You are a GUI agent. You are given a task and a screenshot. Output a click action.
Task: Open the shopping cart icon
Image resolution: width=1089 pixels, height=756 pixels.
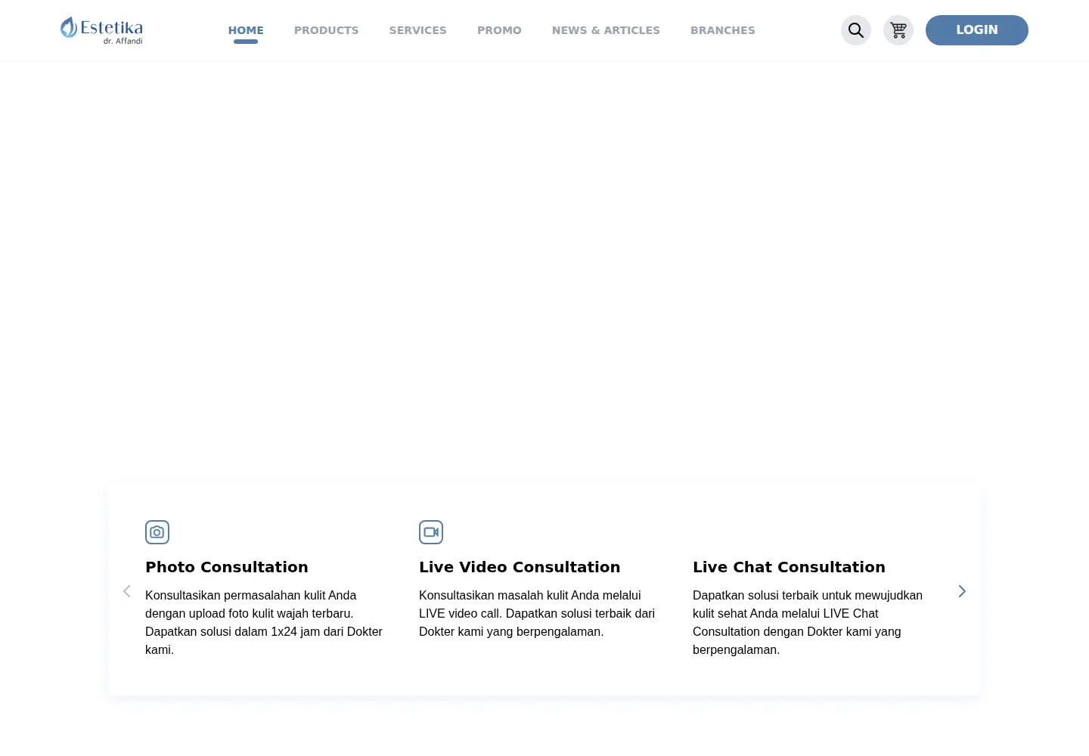click(898, 30)
